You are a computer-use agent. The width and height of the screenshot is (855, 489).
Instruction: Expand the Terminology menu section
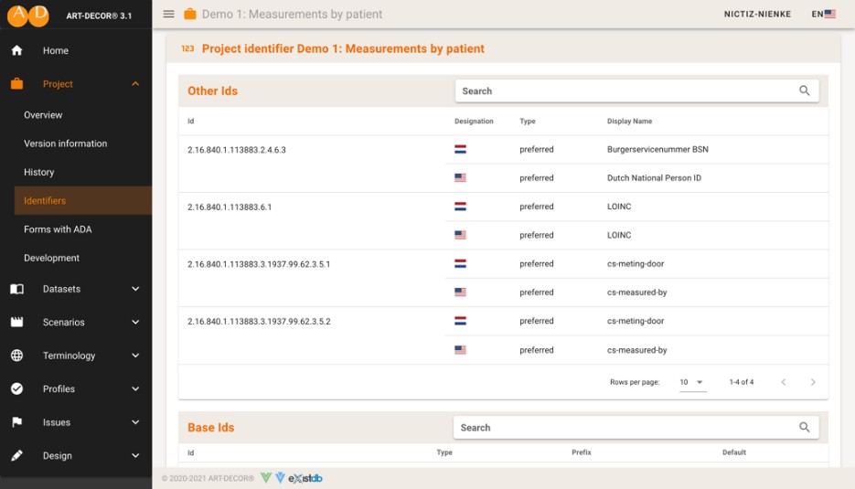[135, 356]
